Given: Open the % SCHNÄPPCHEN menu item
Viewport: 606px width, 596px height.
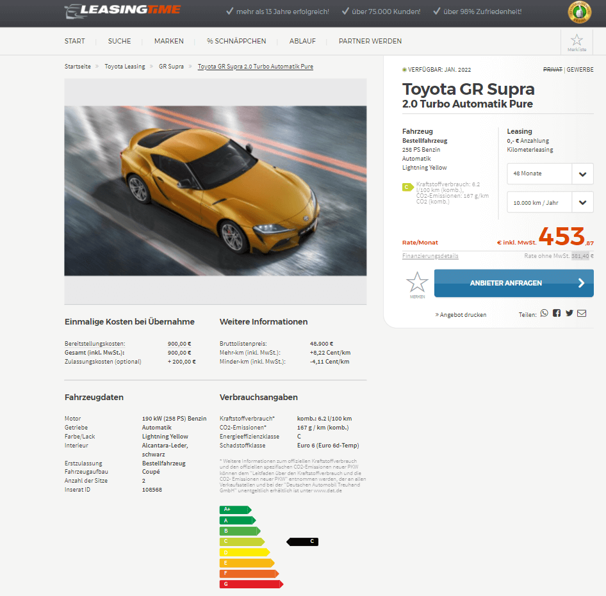Looking at the screenshot, I should pyautogui.click(x=236, y=41).
